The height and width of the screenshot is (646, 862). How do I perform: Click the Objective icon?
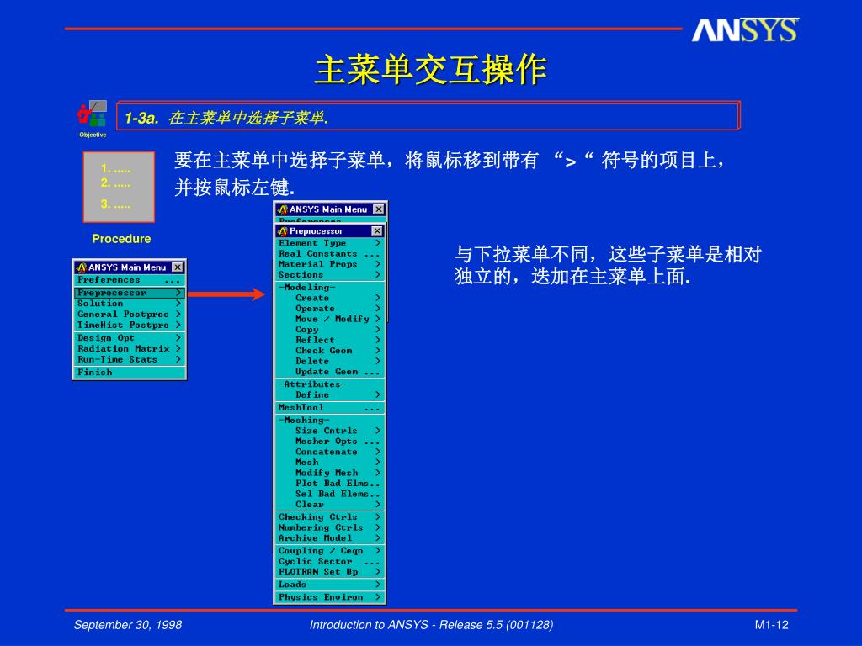(x=93, y=114)
